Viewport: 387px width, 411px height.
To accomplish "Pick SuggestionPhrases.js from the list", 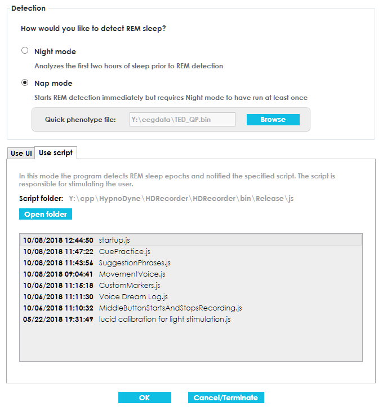I will (134, 263).
